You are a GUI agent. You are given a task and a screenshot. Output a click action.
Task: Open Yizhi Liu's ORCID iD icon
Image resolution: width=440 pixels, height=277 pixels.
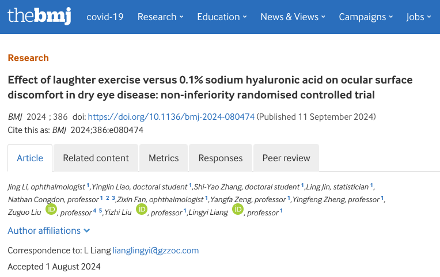tap(142, 210)
